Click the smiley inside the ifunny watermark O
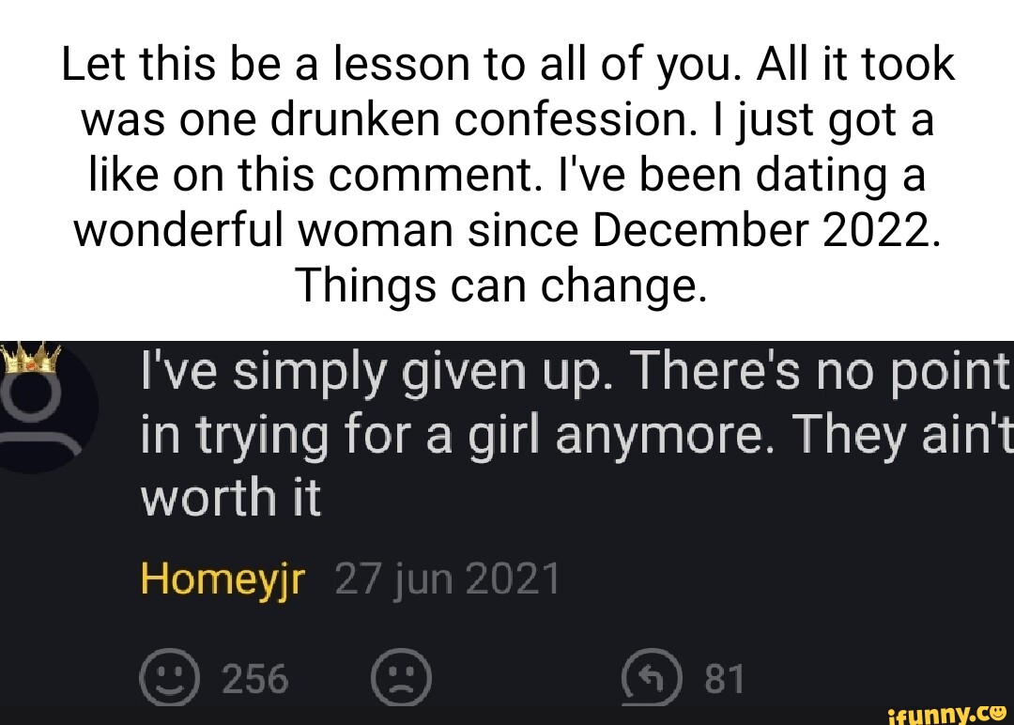1014x725 pixels. point(998,711)
